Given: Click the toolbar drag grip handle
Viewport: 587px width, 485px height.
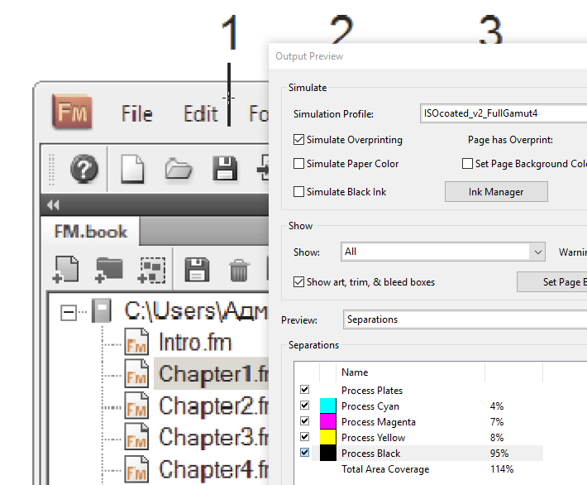Looking at the screenshot, I should [51, 169].
